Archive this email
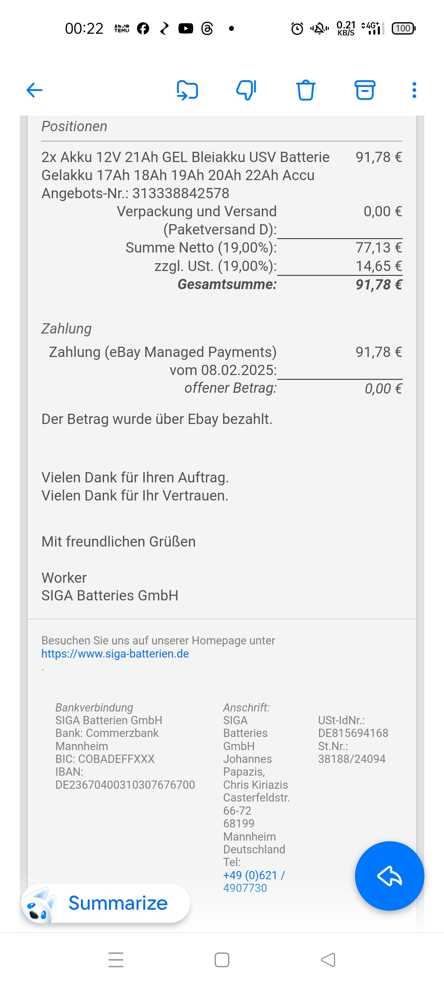The image size is (444, 987). [x=365, y=90]
